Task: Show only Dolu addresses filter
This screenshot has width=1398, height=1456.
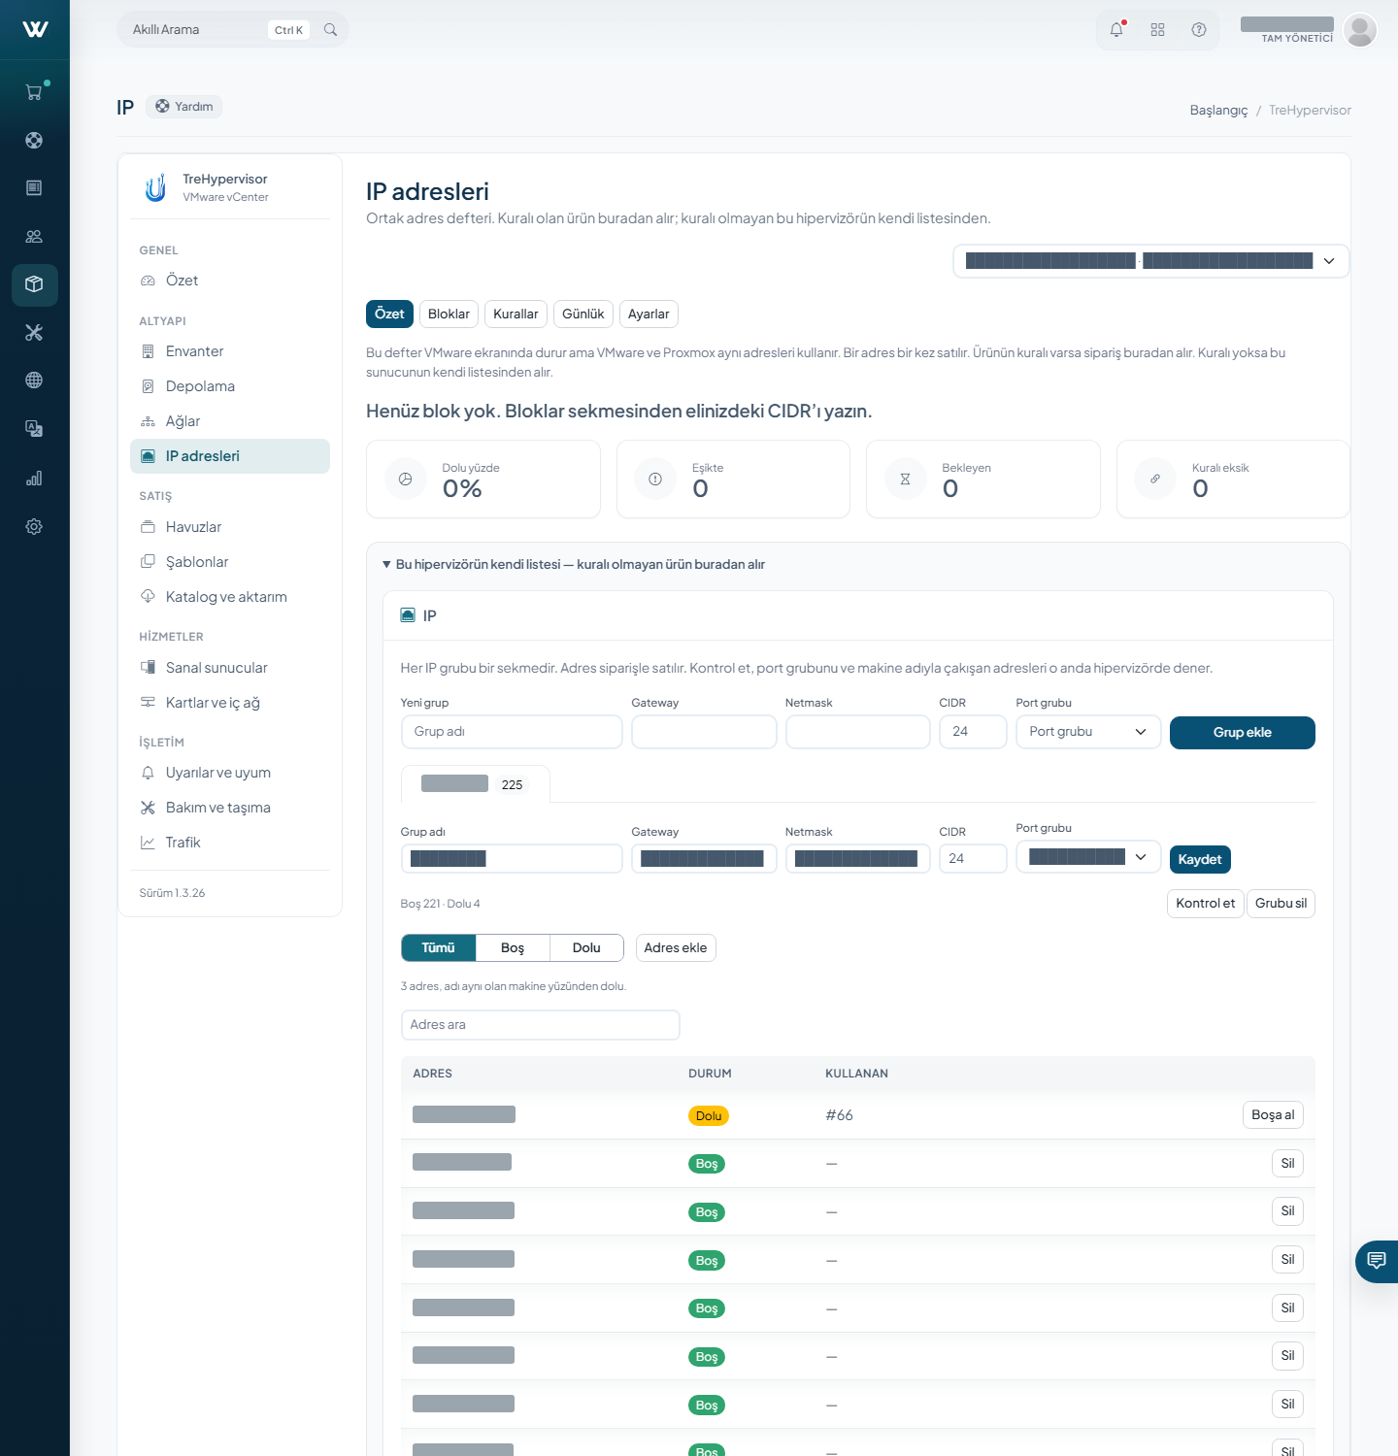Action: point(586,948)
